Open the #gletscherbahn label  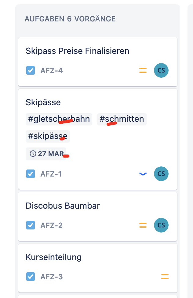tap(59, 119)
